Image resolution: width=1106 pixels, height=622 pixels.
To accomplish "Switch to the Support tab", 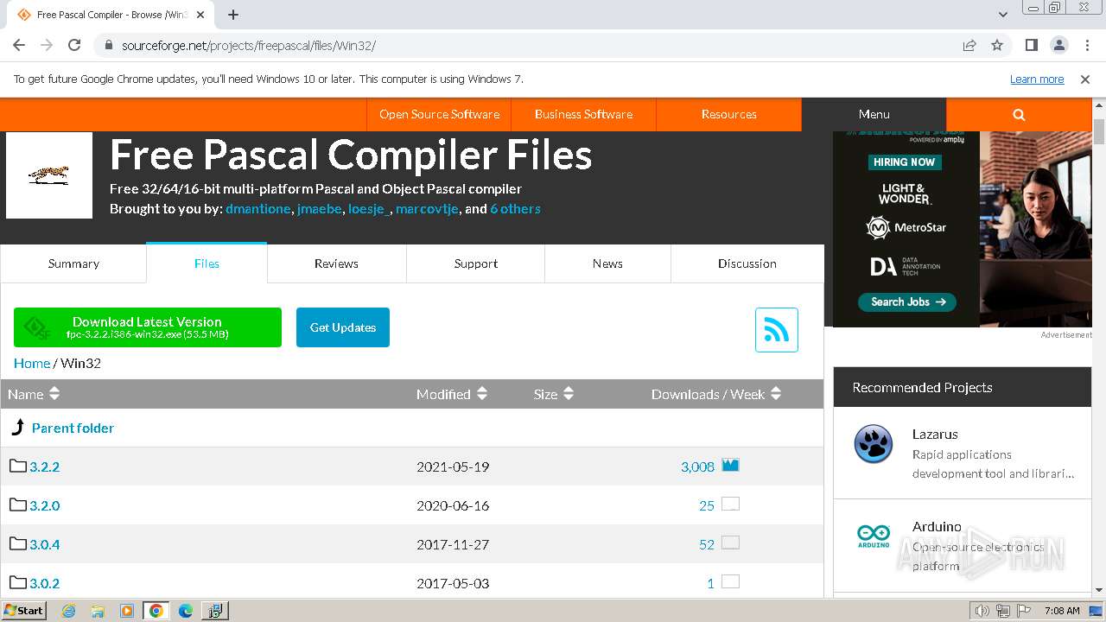I will coord(476,263).
